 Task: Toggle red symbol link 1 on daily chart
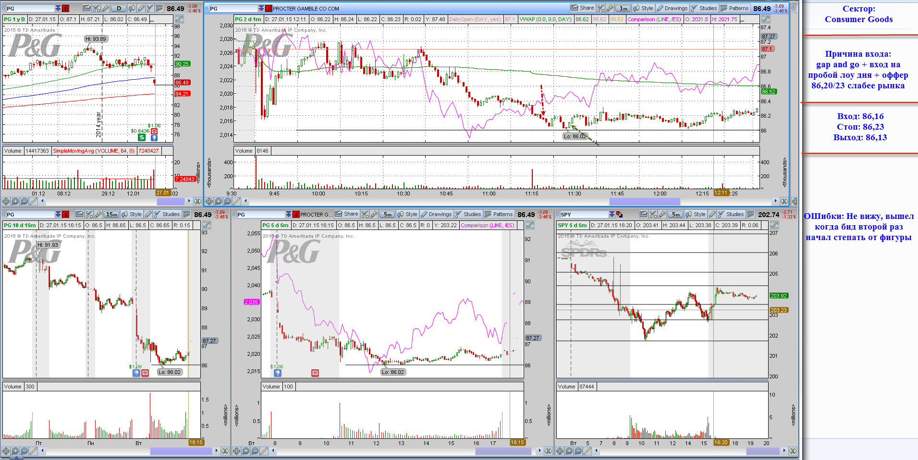point(65,8)
